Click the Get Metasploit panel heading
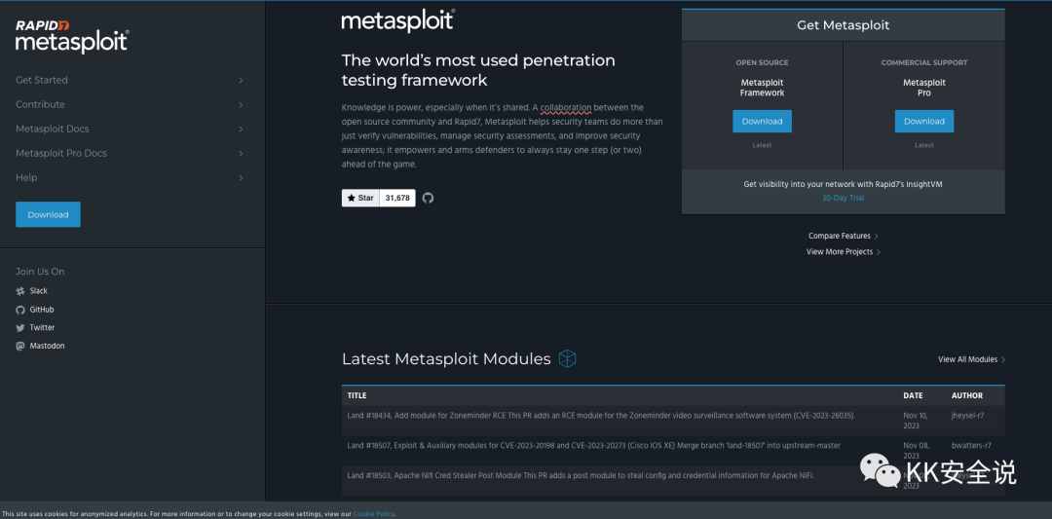Screen dimensions: 1052x519 (x=843, y=25)
